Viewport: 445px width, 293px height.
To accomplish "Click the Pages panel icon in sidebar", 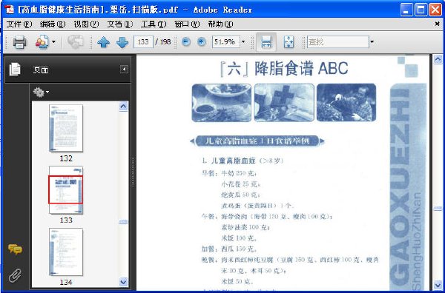I will coord(15,70).
